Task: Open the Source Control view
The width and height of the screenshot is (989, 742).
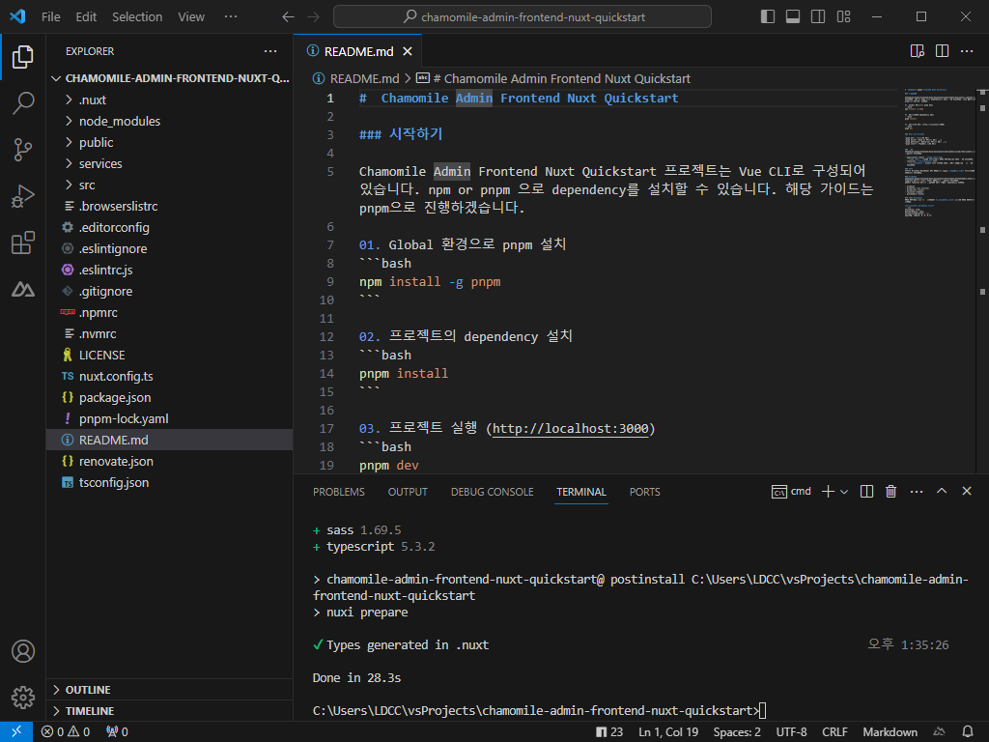Action: tap(23, 150)
